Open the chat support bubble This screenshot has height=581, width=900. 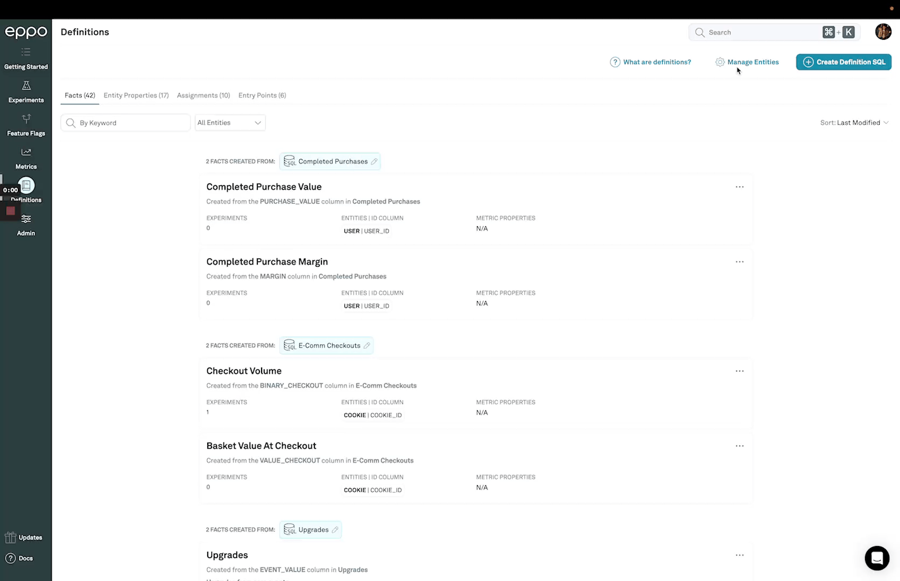coord(877,558)
